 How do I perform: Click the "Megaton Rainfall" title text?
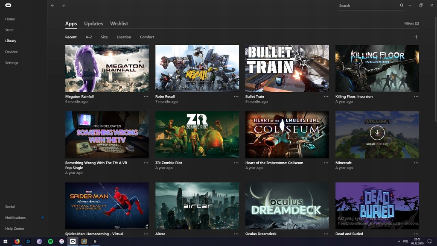coord(79,97)
